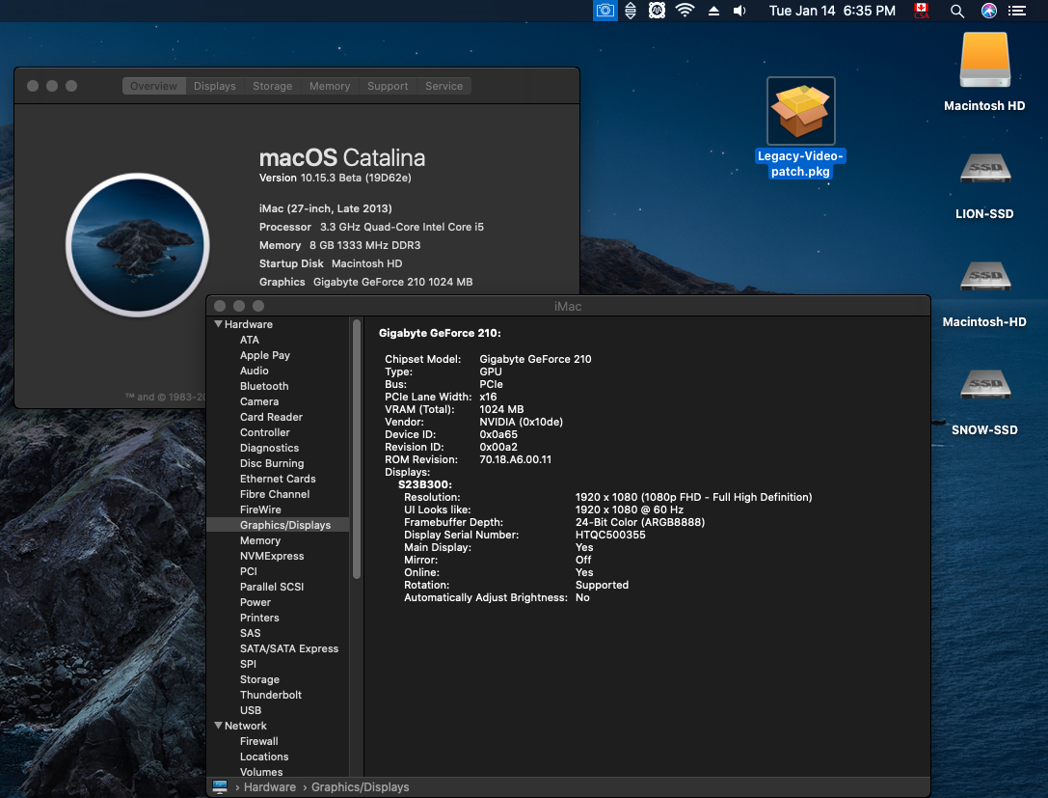This screenshot has width=1048, height=798.
Task: Select the LION-SSD drive icon
Action: [985, 168]
